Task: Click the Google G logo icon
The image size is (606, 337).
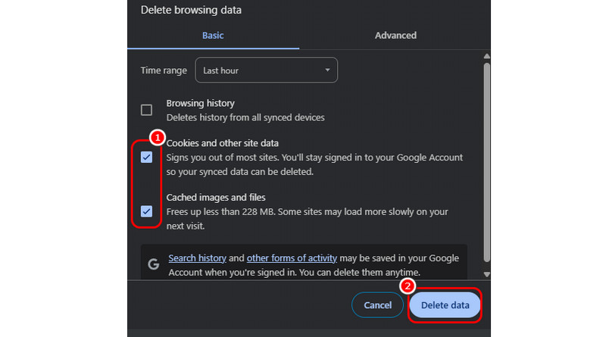Action: point(153,264)
